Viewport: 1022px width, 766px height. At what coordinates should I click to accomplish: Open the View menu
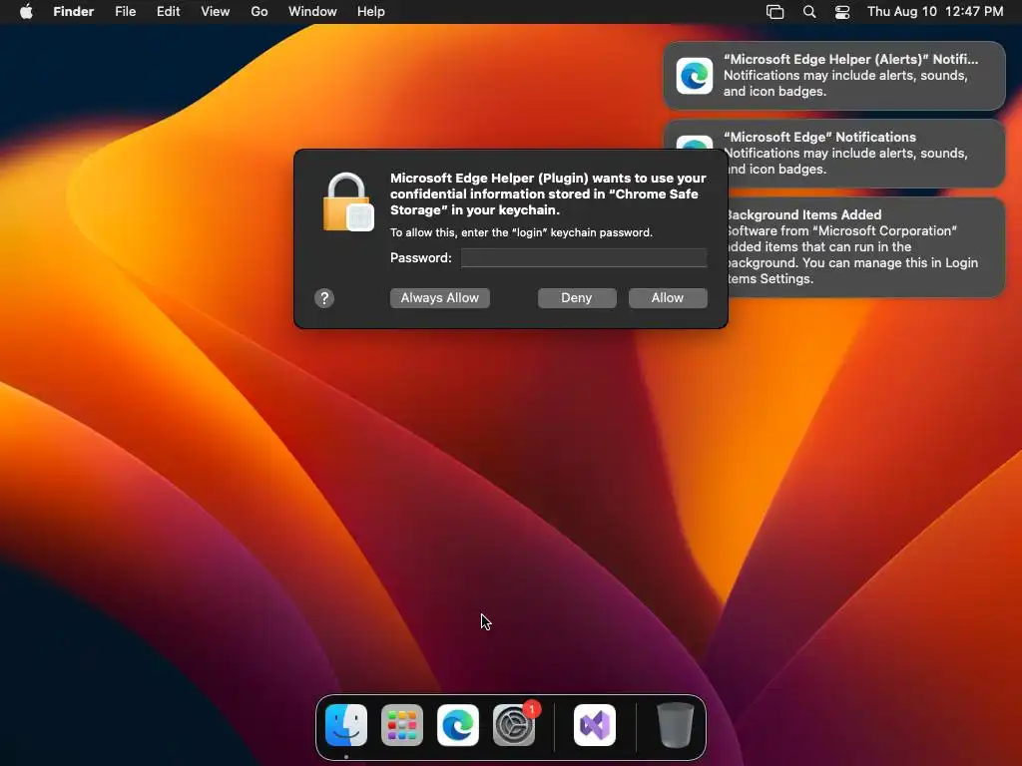point(216,12)
